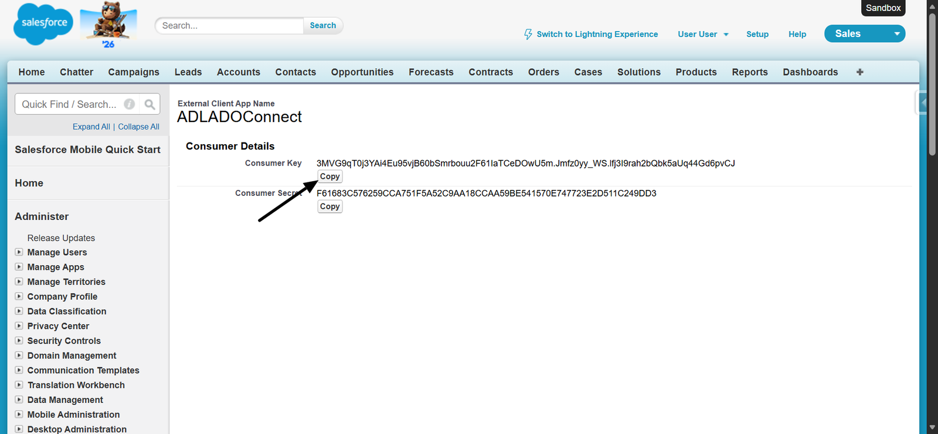Open the Campaigns tab
Viewport: 938px width, 434px height.
134,72
